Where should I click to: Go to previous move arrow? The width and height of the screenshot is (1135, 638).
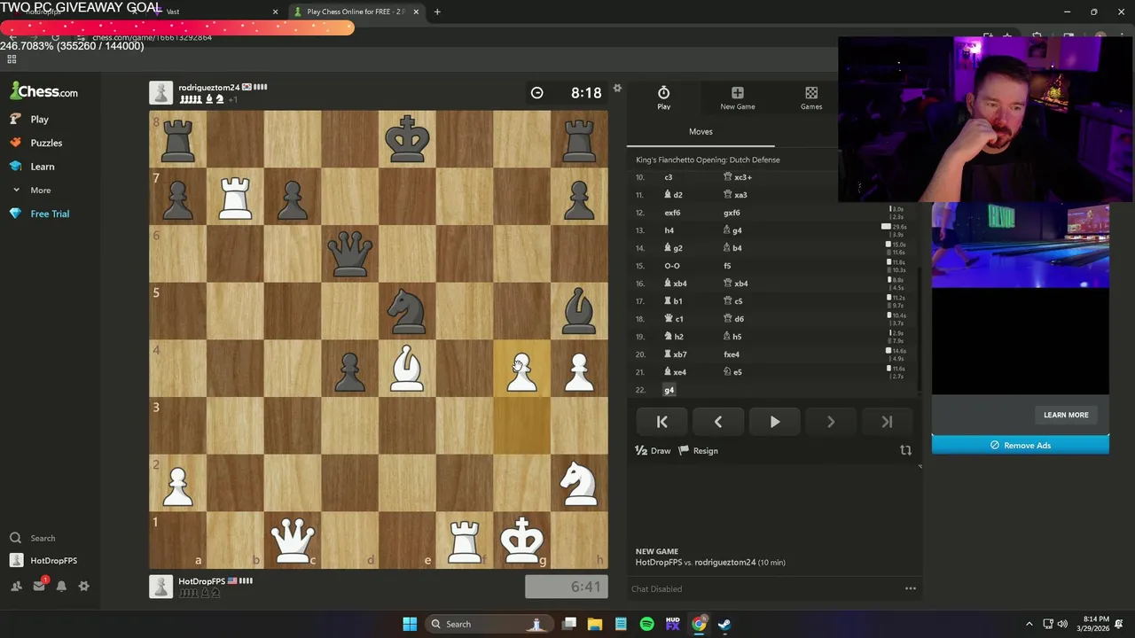click(x=718, y=422)
